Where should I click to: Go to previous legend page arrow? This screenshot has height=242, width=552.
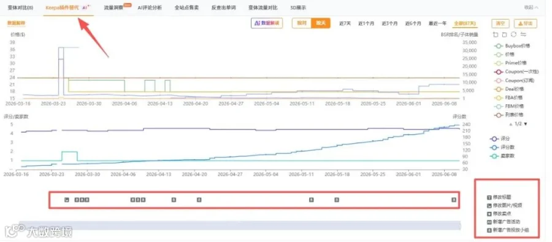(511, 124)
